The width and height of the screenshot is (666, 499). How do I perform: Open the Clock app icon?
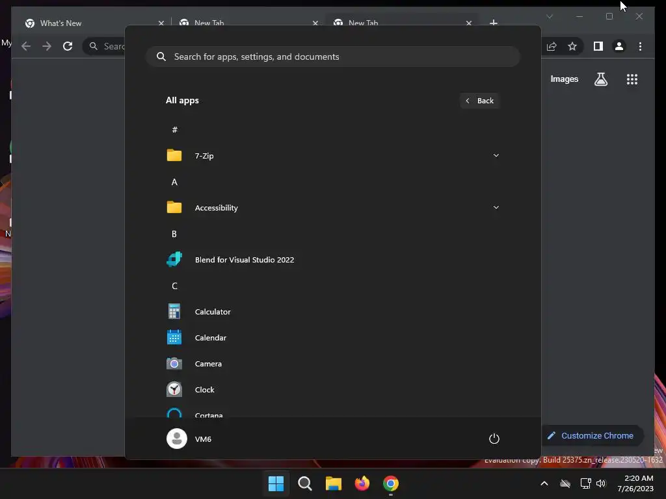(174, 390)
